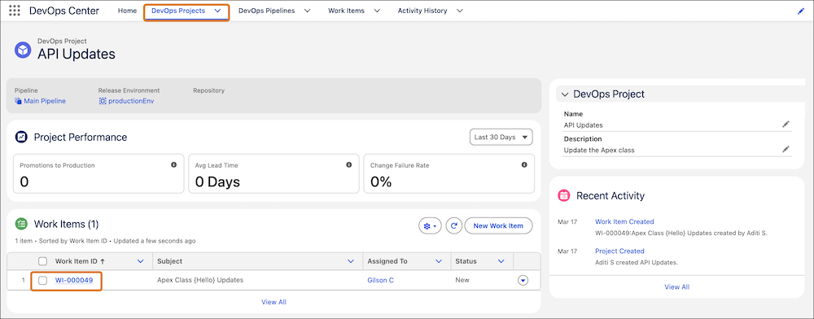Click the New Work Item button
Viewport: 814px width, 319px height.
[x=498, y=226]
